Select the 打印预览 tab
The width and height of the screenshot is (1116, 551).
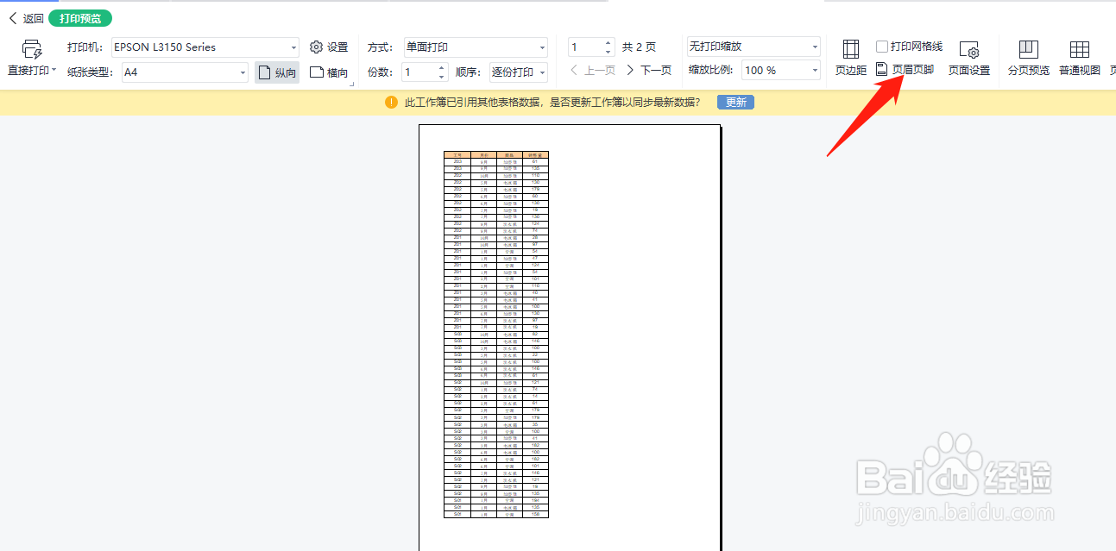coord(80,17)
